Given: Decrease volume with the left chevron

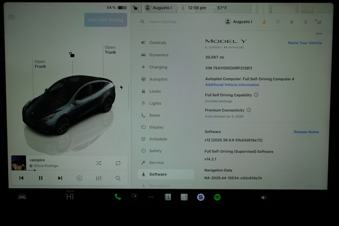Looking at the screenshot, I should coord(252,197).
